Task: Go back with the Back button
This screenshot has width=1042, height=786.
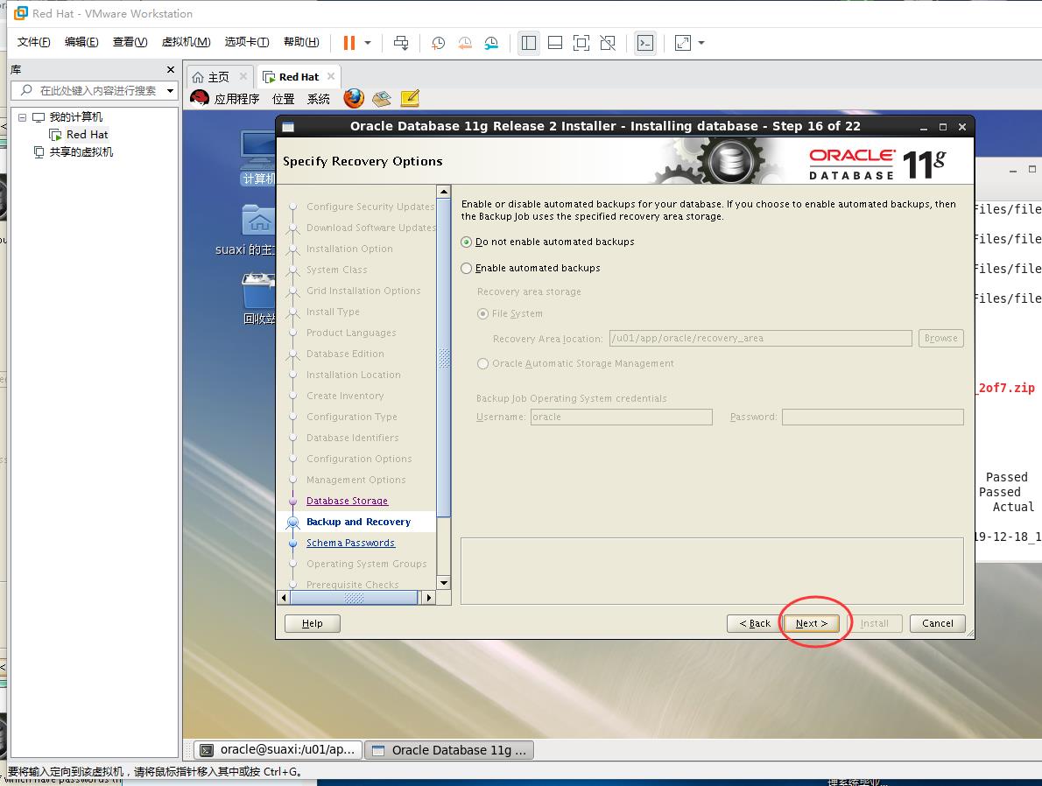Action: click(755, 623)
